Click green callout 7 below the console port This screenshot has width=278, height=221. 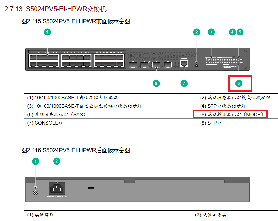[x=184, y=83]
